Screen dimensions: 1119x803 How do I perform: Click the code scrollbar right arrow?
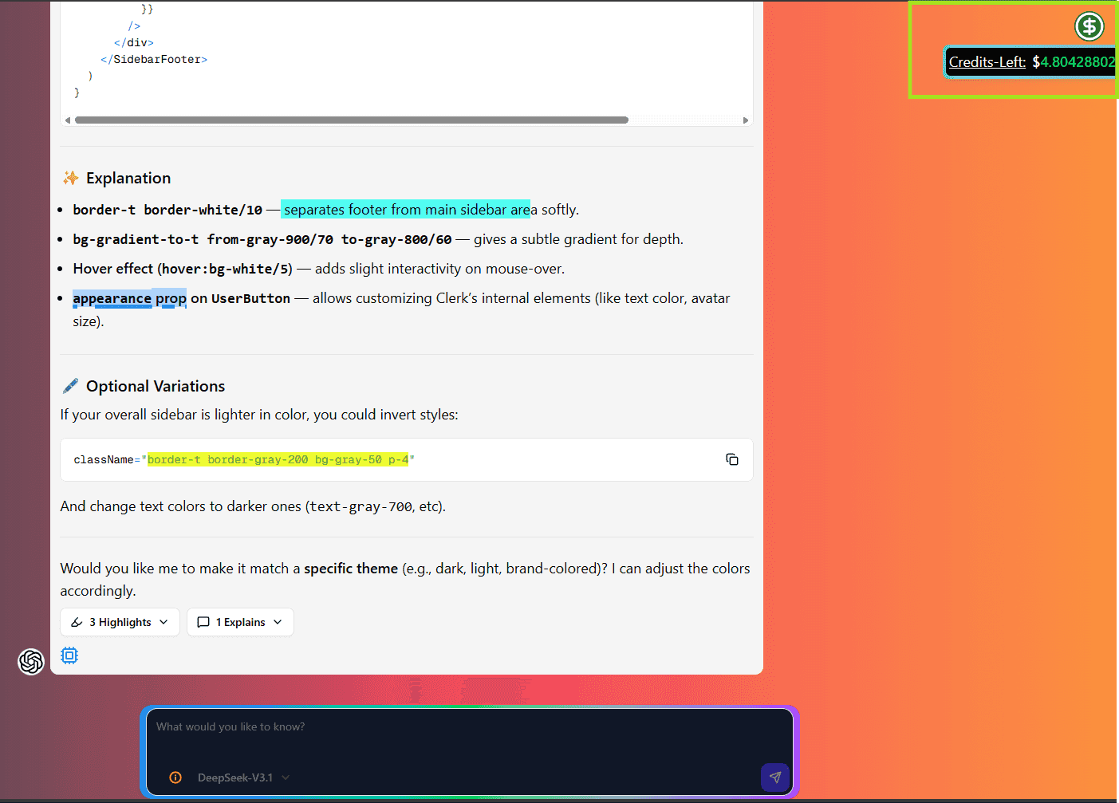(x=745, y=120)
